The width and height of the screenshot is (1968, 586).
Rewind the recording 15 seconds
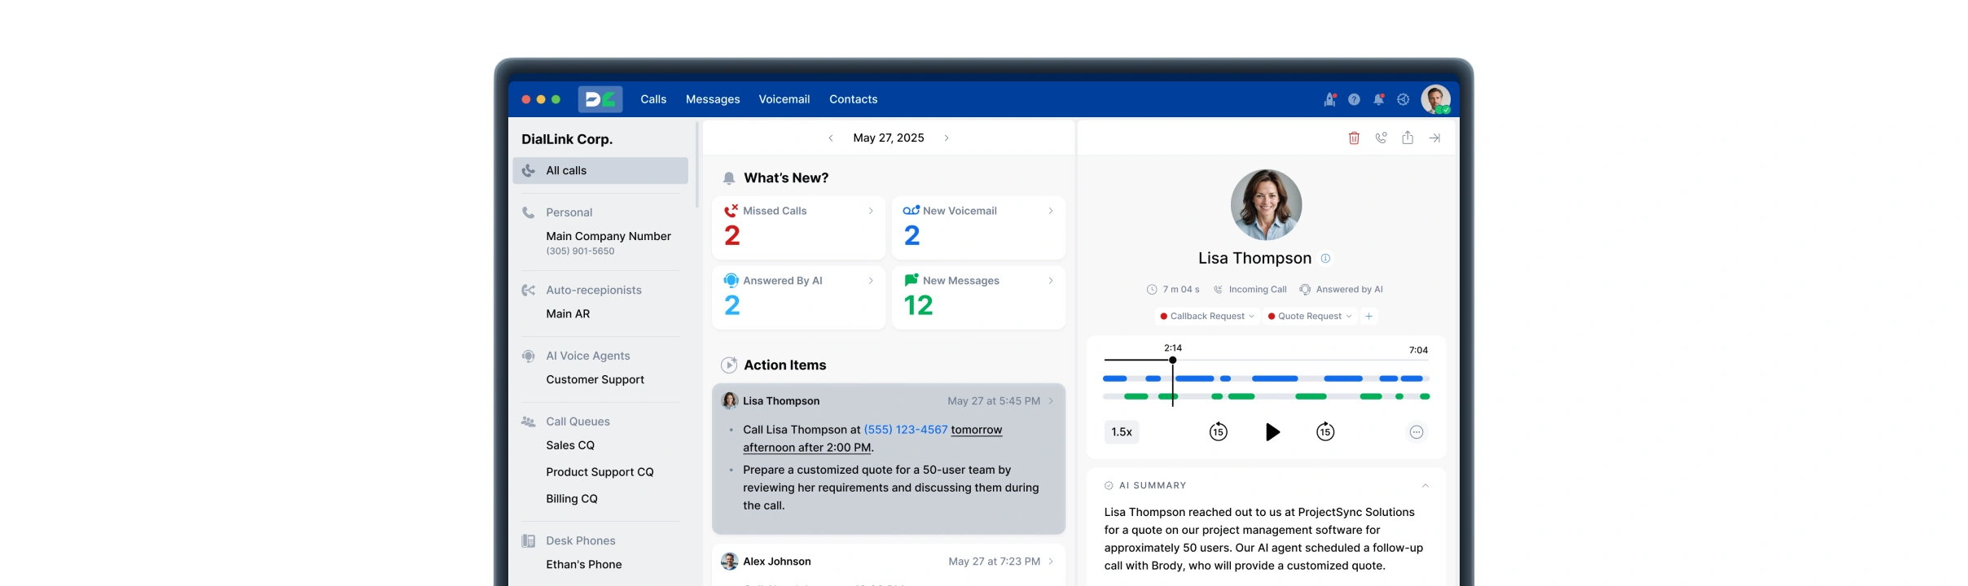(1218, 432)
